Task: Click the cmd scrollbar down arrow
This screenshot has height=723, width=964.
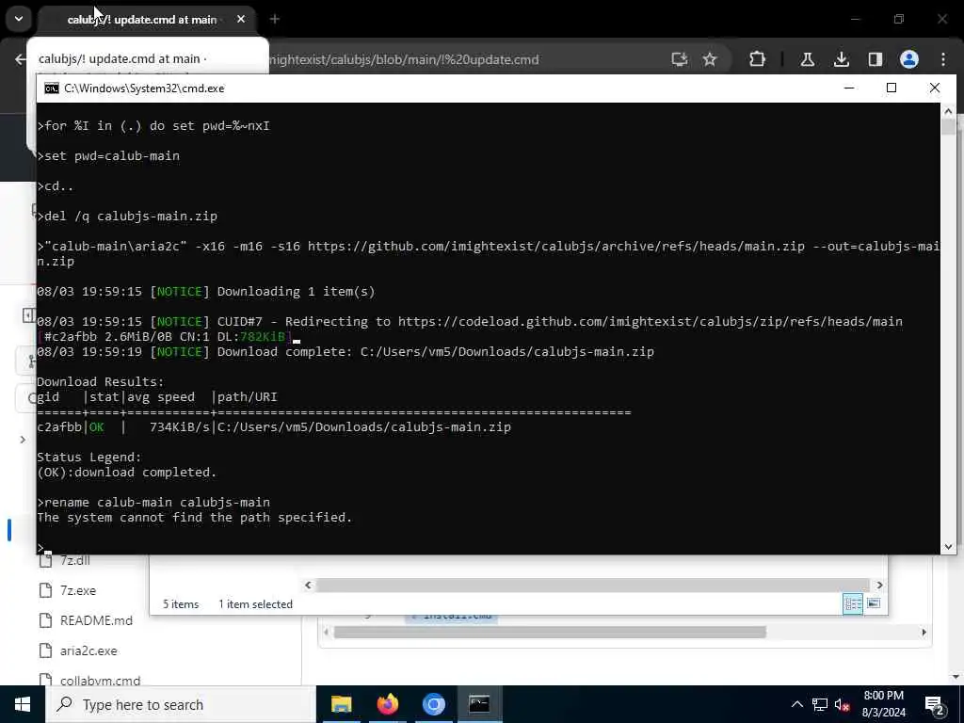Action: coord(948,547)
